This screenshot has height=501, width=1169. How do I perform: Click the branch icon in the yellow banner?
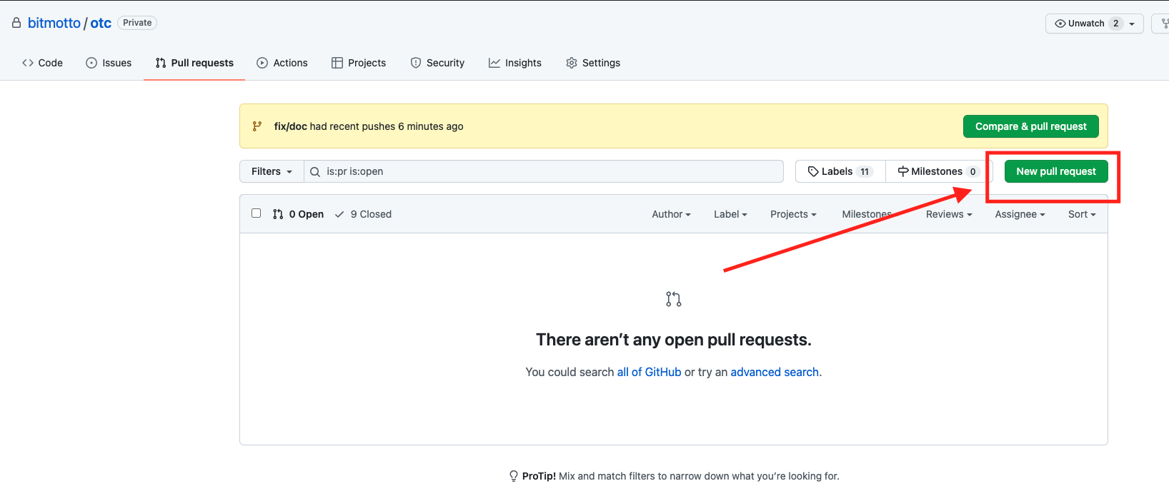coord(257,126)
